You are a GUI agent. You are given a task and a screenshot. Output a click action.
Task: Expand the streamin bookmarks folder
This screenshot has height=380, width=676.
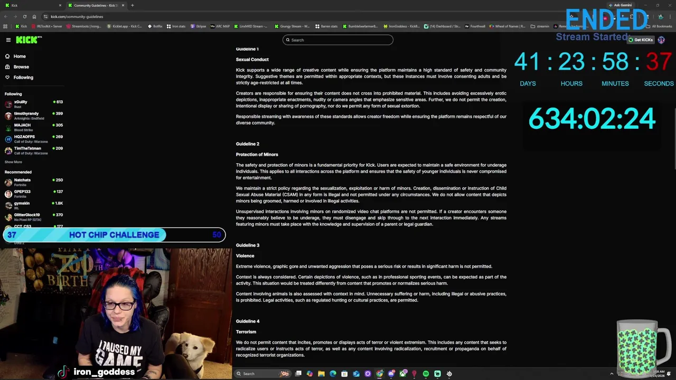tap(540, 26)
